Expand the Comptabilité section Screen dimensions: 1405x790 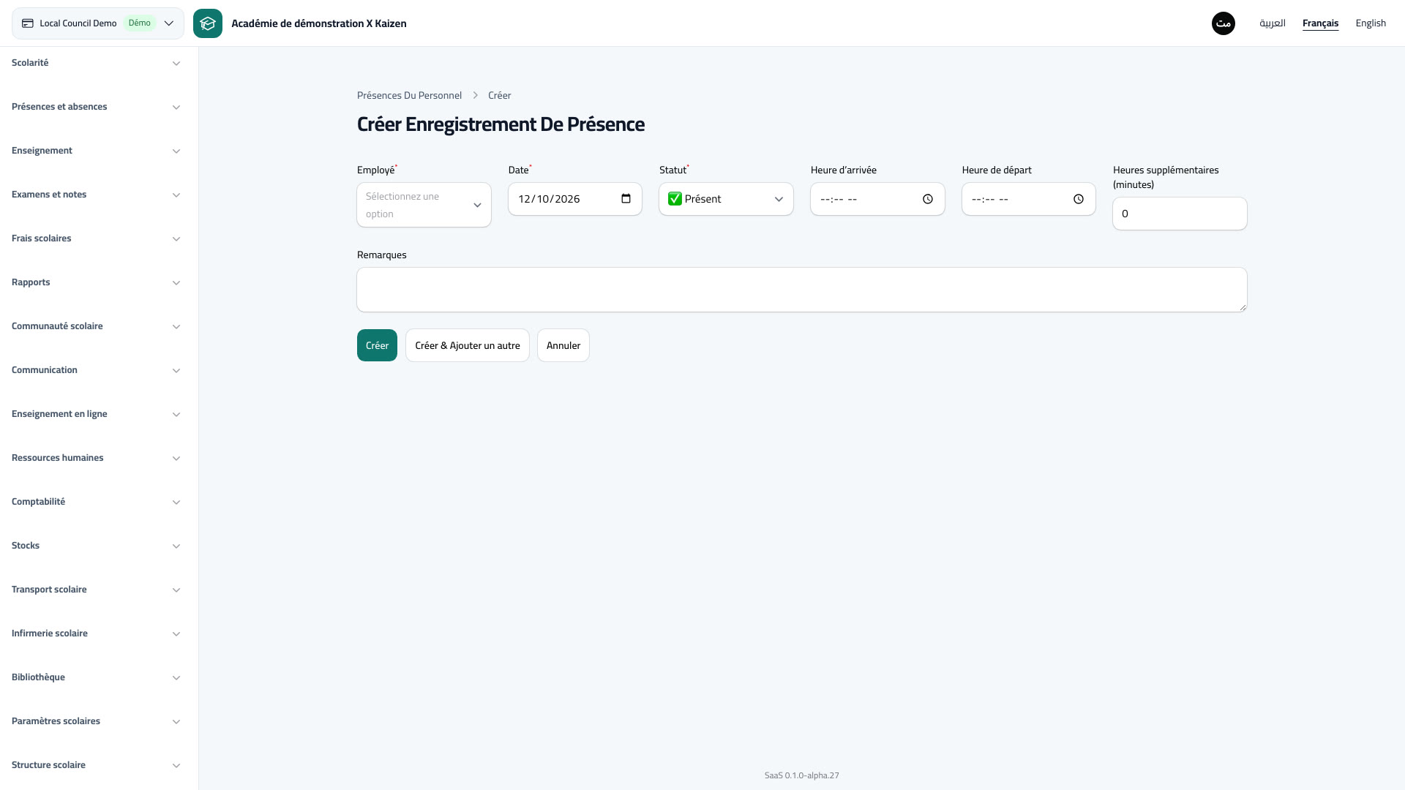96,502
